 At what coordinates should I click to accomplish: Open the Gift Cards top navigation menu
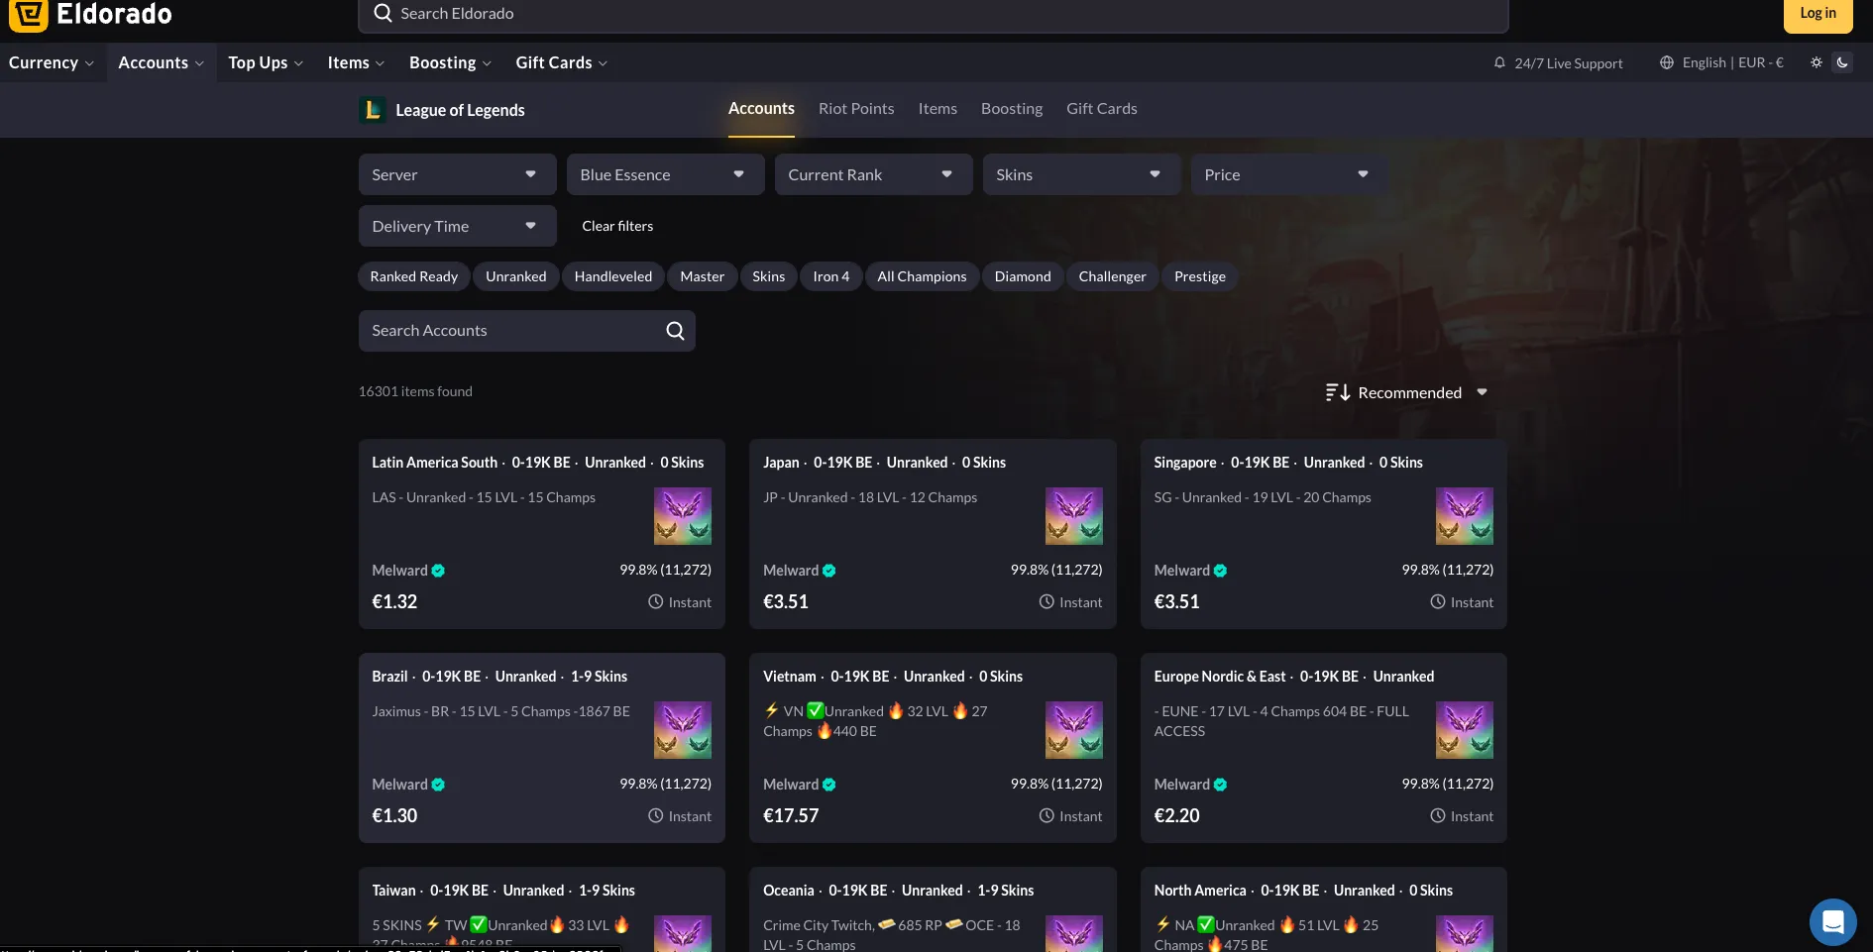tap(561, 62)
